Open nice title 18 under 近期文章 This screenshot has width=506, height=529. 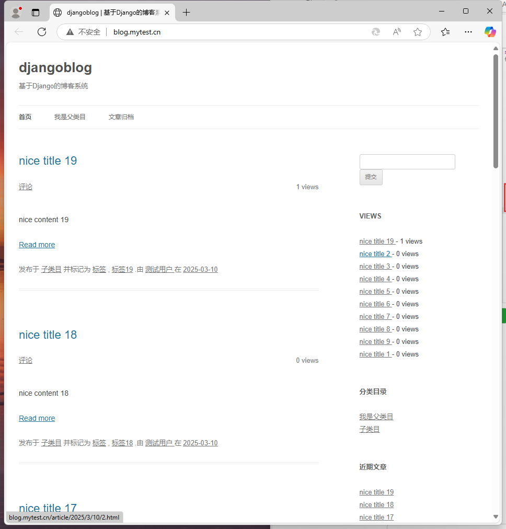click(376, 505)
